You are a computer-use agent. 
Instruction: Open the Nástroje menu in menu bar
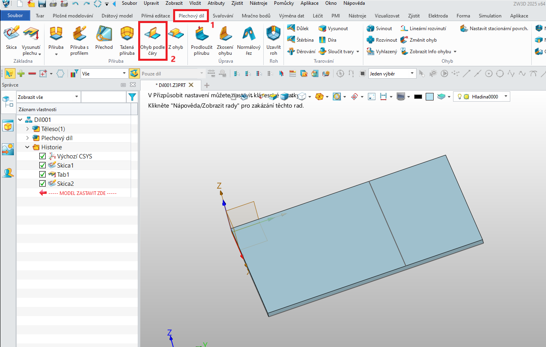259,3
